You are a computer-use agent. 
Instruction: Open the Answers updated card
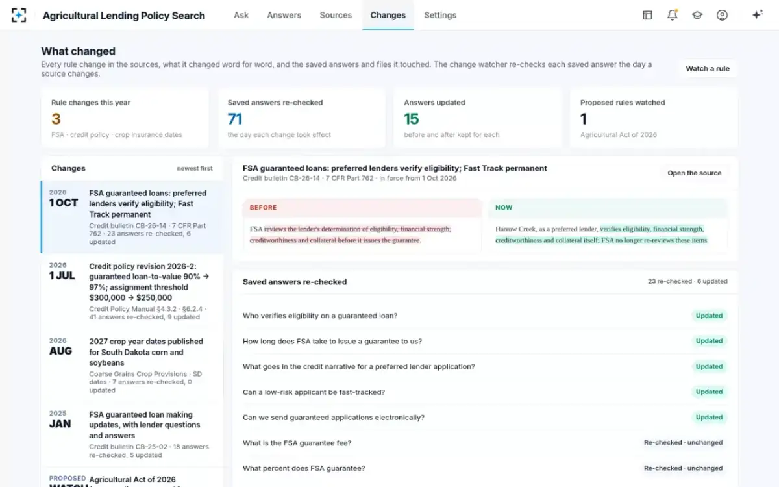point(478,118)
